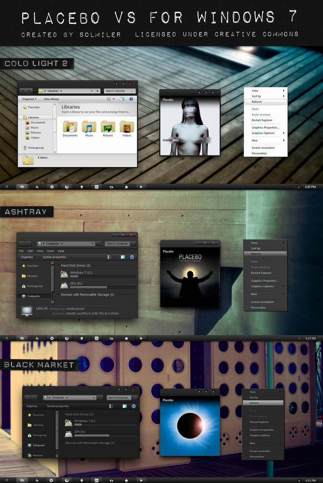The image size is (323, 483).
Task: Click star icon on Cold Light 2 taskbar
Action: [x=126, y=187]
